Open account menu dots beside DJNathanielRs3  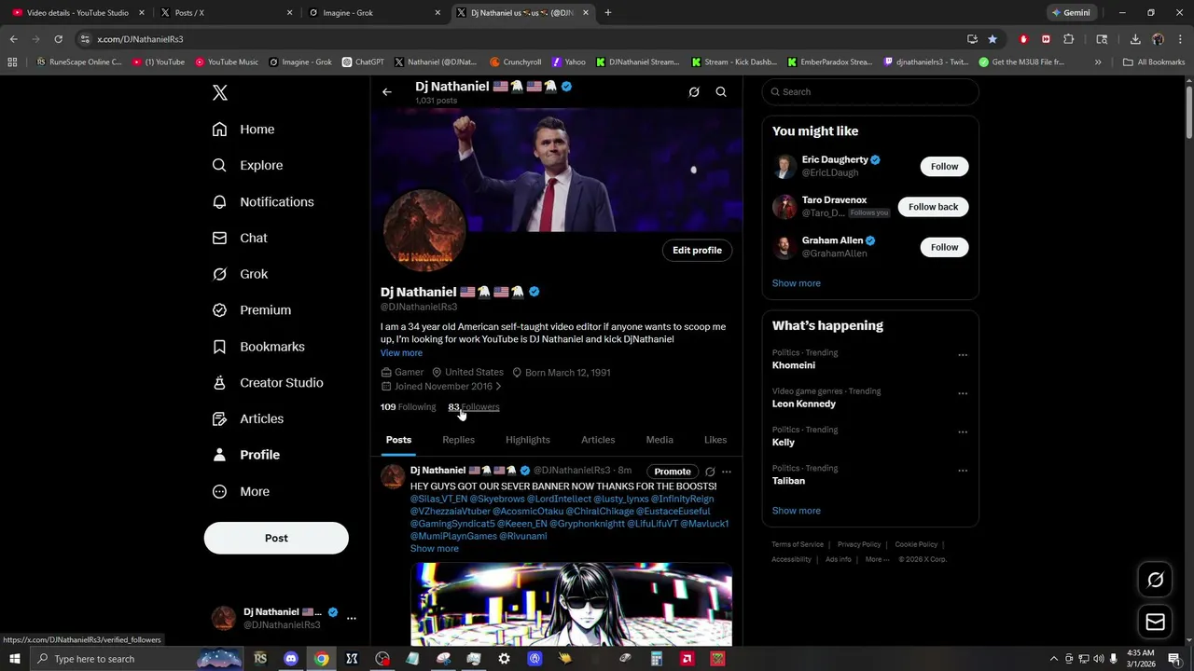[352, 618]
